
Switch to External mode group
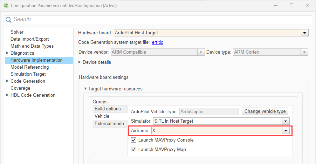point(109,123)
